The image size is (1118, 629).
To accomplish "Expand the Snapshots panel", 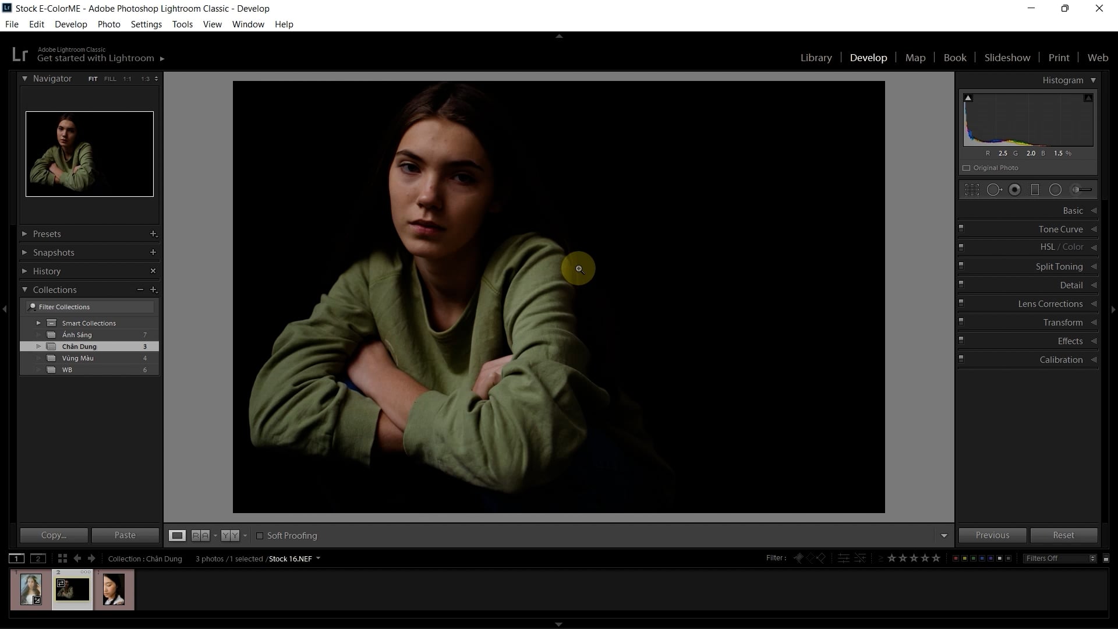I will [x=24, y=253].
